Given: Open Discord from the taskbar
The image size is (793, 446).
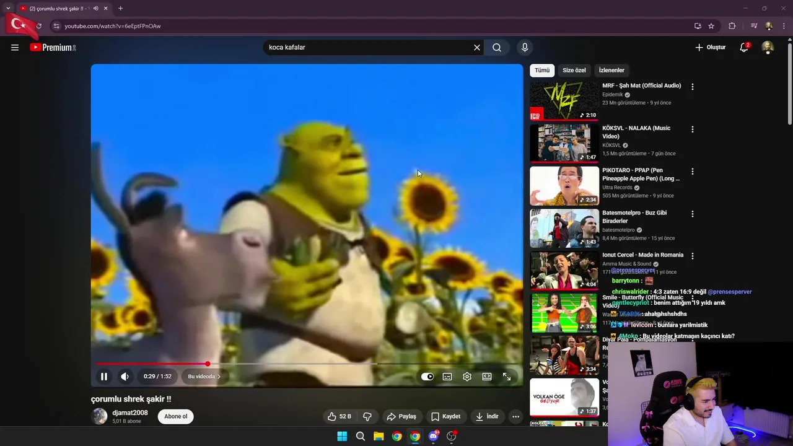Looking at the screenshot, I should (434, 436).
